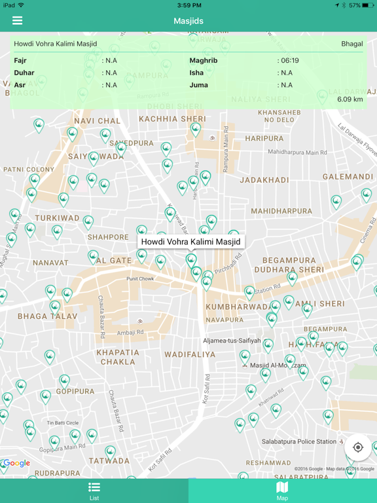Screen dimensions: 377x503
Task: Tap the Bluetooth status icon
Action: [344, 5]
